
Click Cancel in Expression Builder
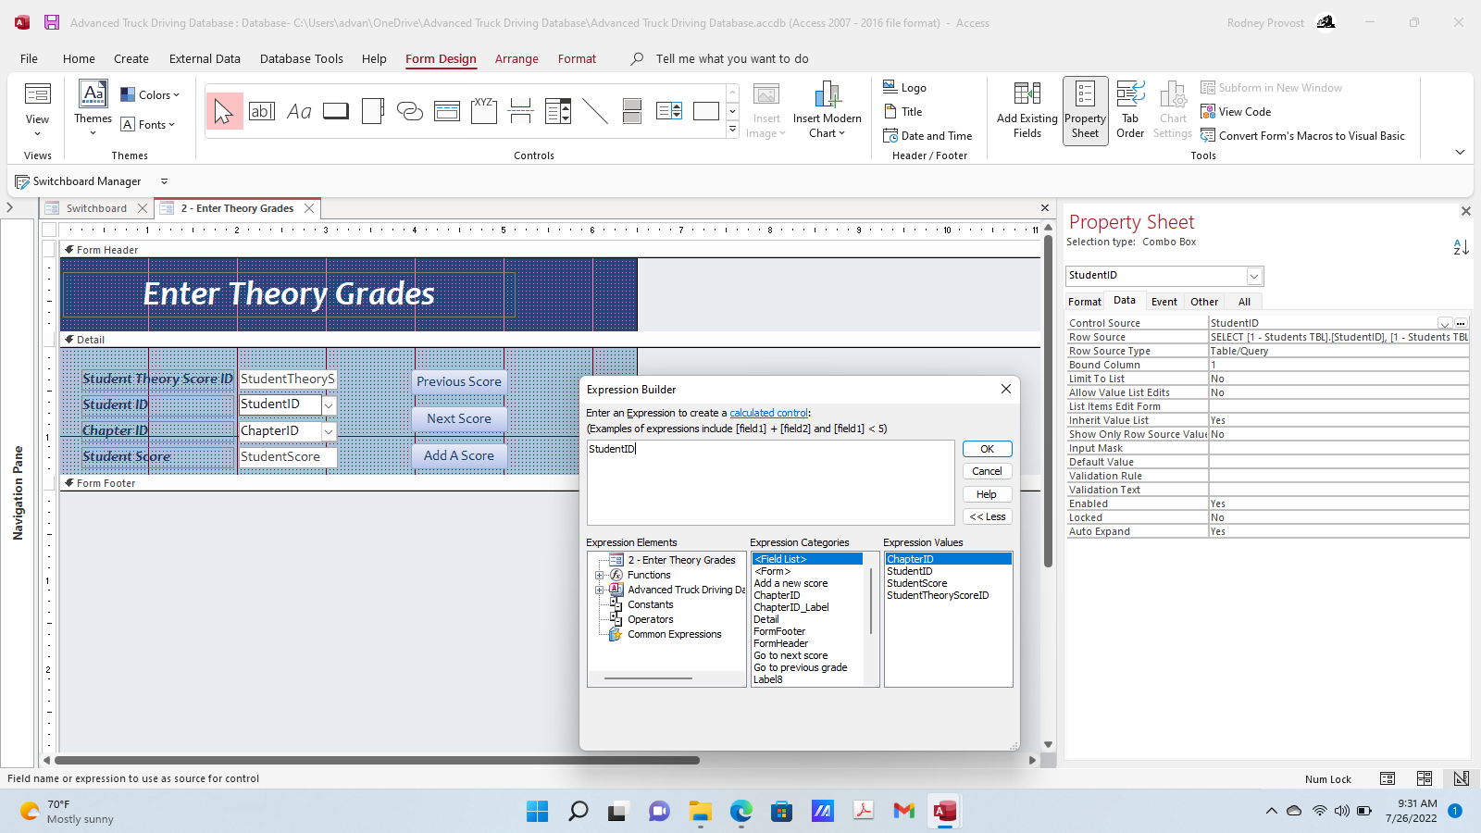click(x=987, y=471)
